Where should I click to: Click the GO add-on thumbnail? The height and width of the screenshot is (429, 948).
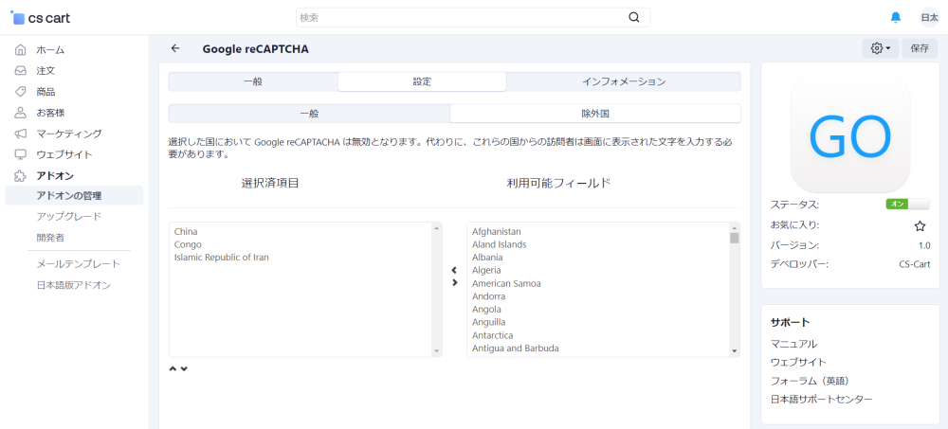[850, 133]
